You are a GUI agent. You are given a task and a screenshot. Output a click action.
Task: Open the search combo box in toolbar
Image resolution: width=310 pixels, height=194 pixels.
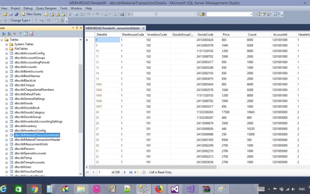point(229,14)
